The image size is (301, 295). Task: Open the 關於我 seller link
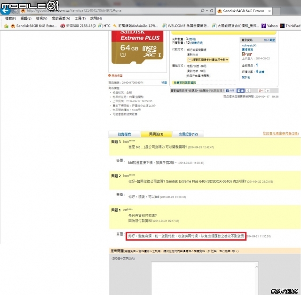(x=246, y=77)
